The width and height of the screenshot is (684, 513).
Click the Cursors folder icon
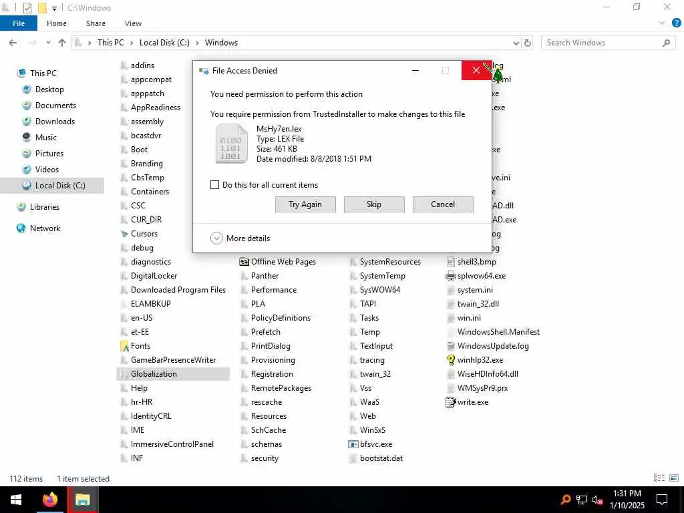[124, 234]
